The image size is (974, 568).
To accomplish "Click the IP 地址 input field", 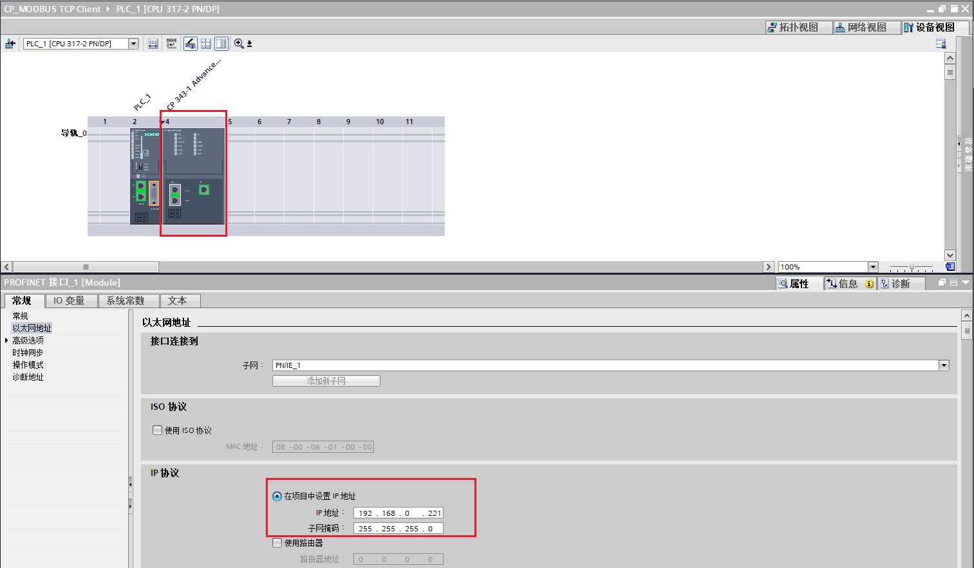I will click(x=398, y=513).
